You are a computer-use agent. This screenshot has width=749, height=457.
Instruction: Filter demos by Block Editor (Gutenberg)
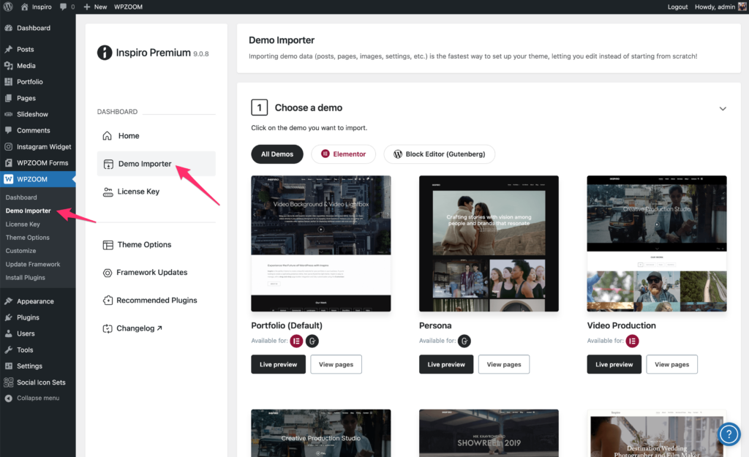tap(439, 154)
